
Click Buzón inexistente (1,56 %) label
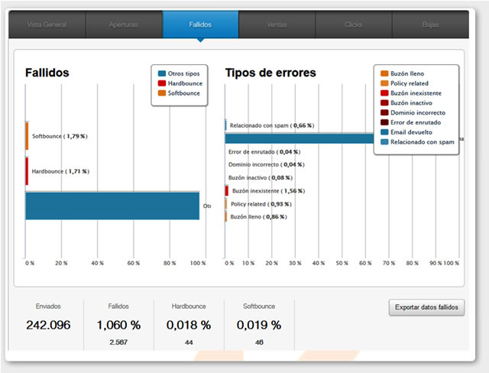[x=268, y=190]
